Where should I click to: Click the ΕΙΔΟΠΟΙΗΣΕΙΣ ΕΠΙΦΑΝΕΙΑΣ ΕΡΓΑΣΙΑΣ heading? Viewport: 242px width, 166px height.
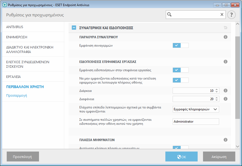click(108, 62)
